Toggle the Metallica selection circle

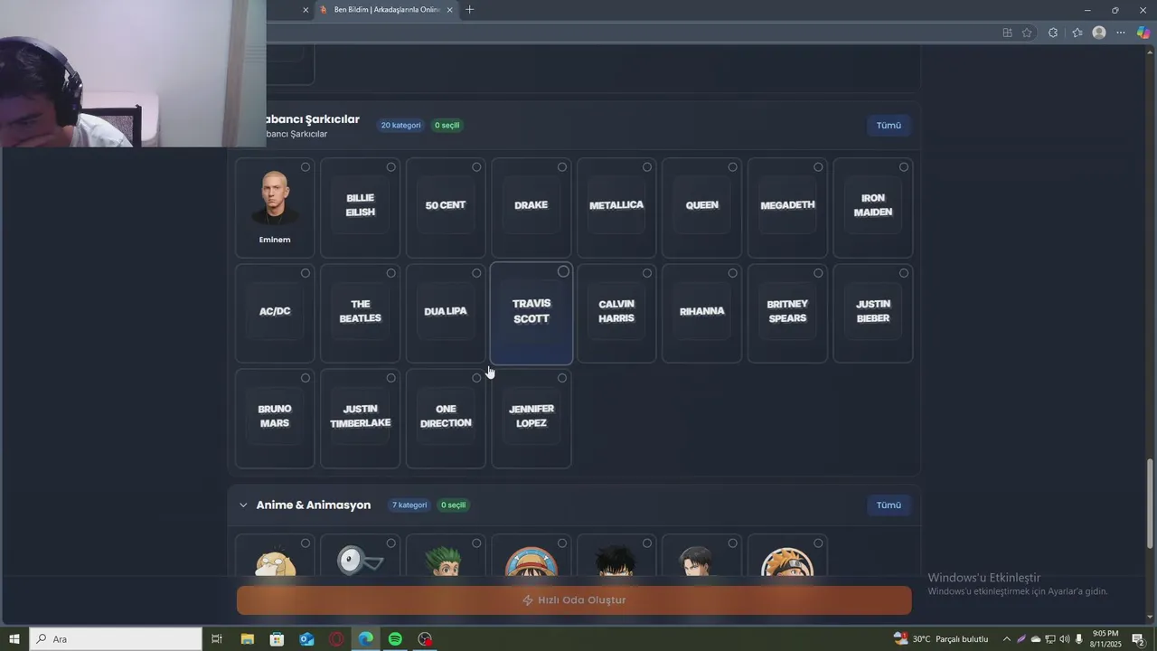tap(647, 167)
